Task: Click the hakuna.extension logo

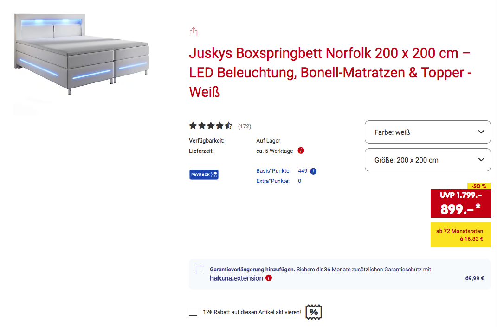Action: (236, 278)
